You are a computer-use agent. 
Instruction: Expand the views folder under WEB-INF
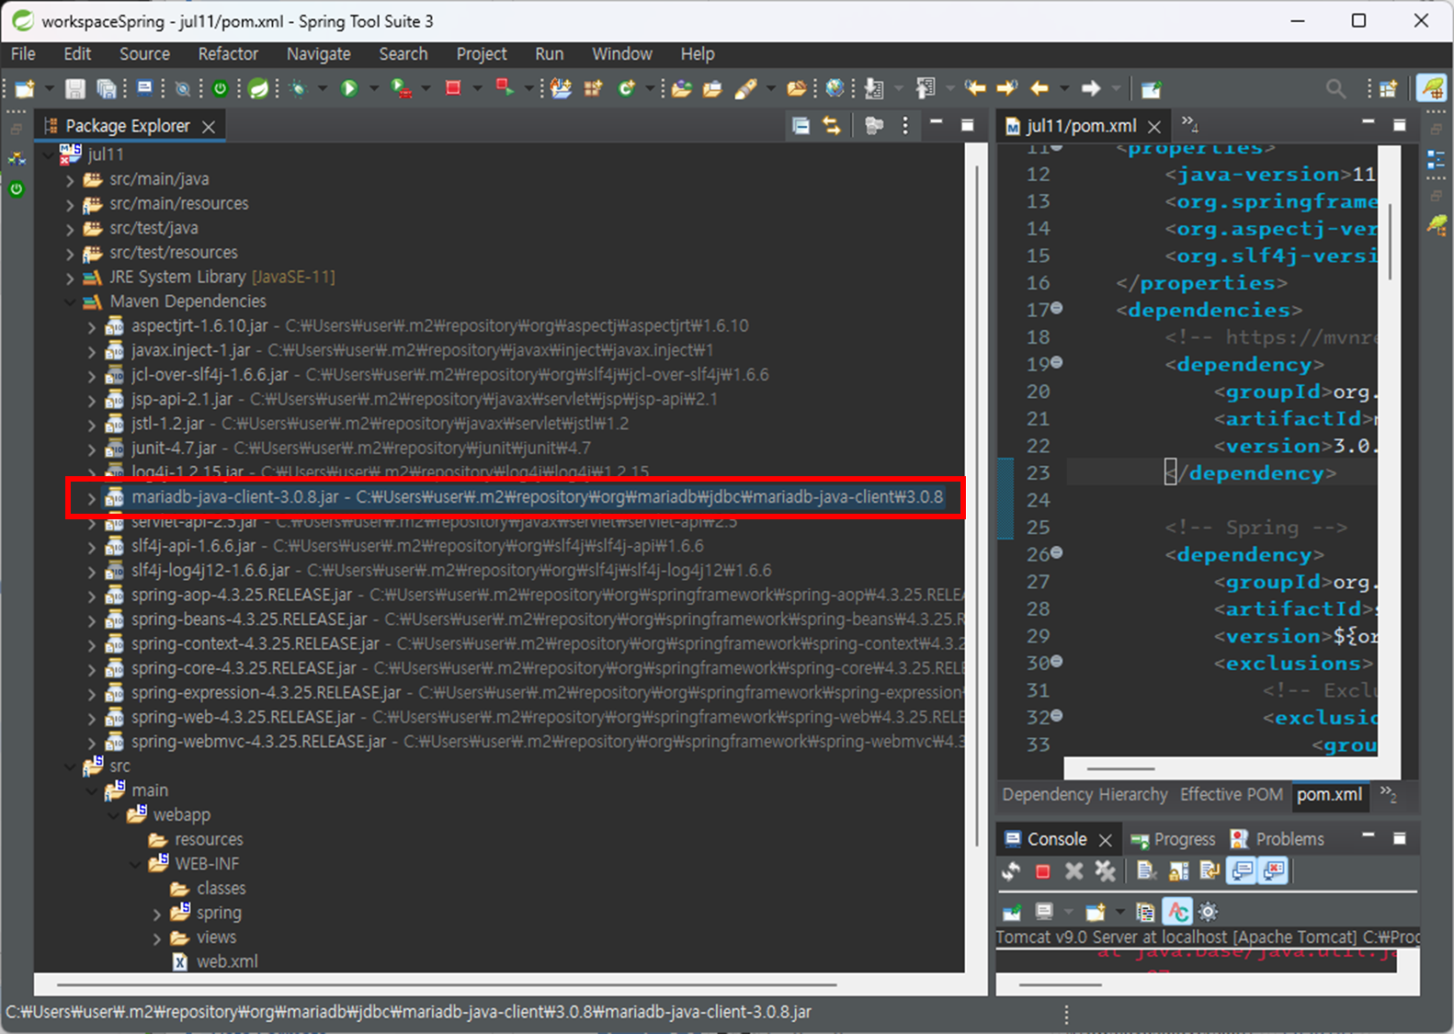coord(156,938)
